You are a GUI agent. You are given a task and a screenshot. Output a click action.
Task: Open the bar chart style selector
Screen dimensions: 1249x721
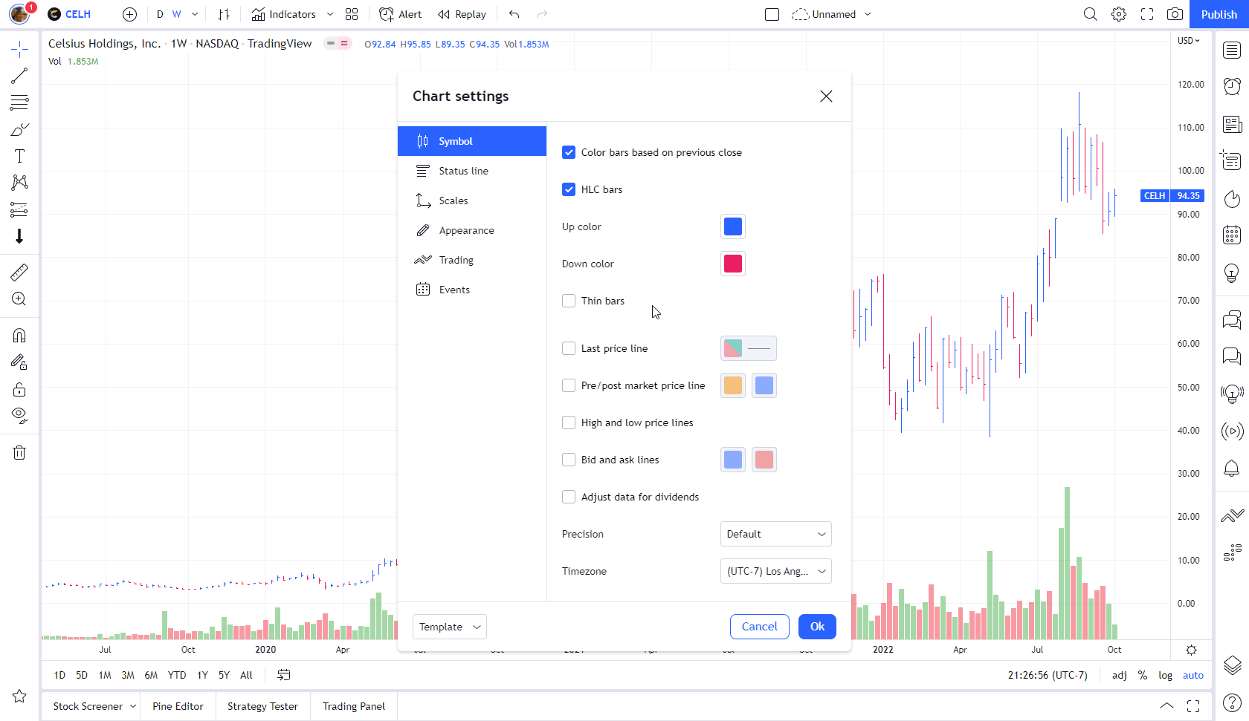pyautogui.click(x=224, y=14)
